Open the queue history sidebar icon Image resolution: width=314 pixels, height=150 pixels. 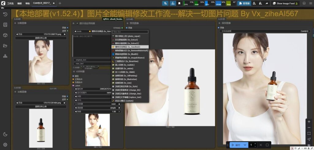click(5, 14)
